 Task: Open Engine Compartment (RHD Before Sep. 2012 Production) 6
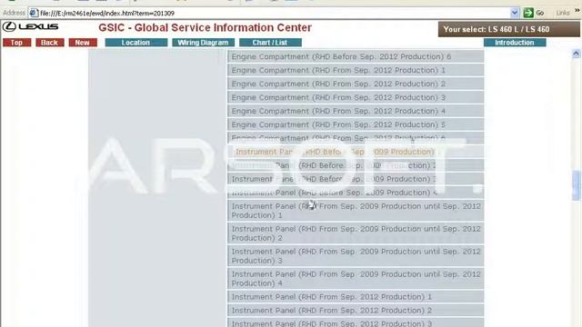coord(356,56)
